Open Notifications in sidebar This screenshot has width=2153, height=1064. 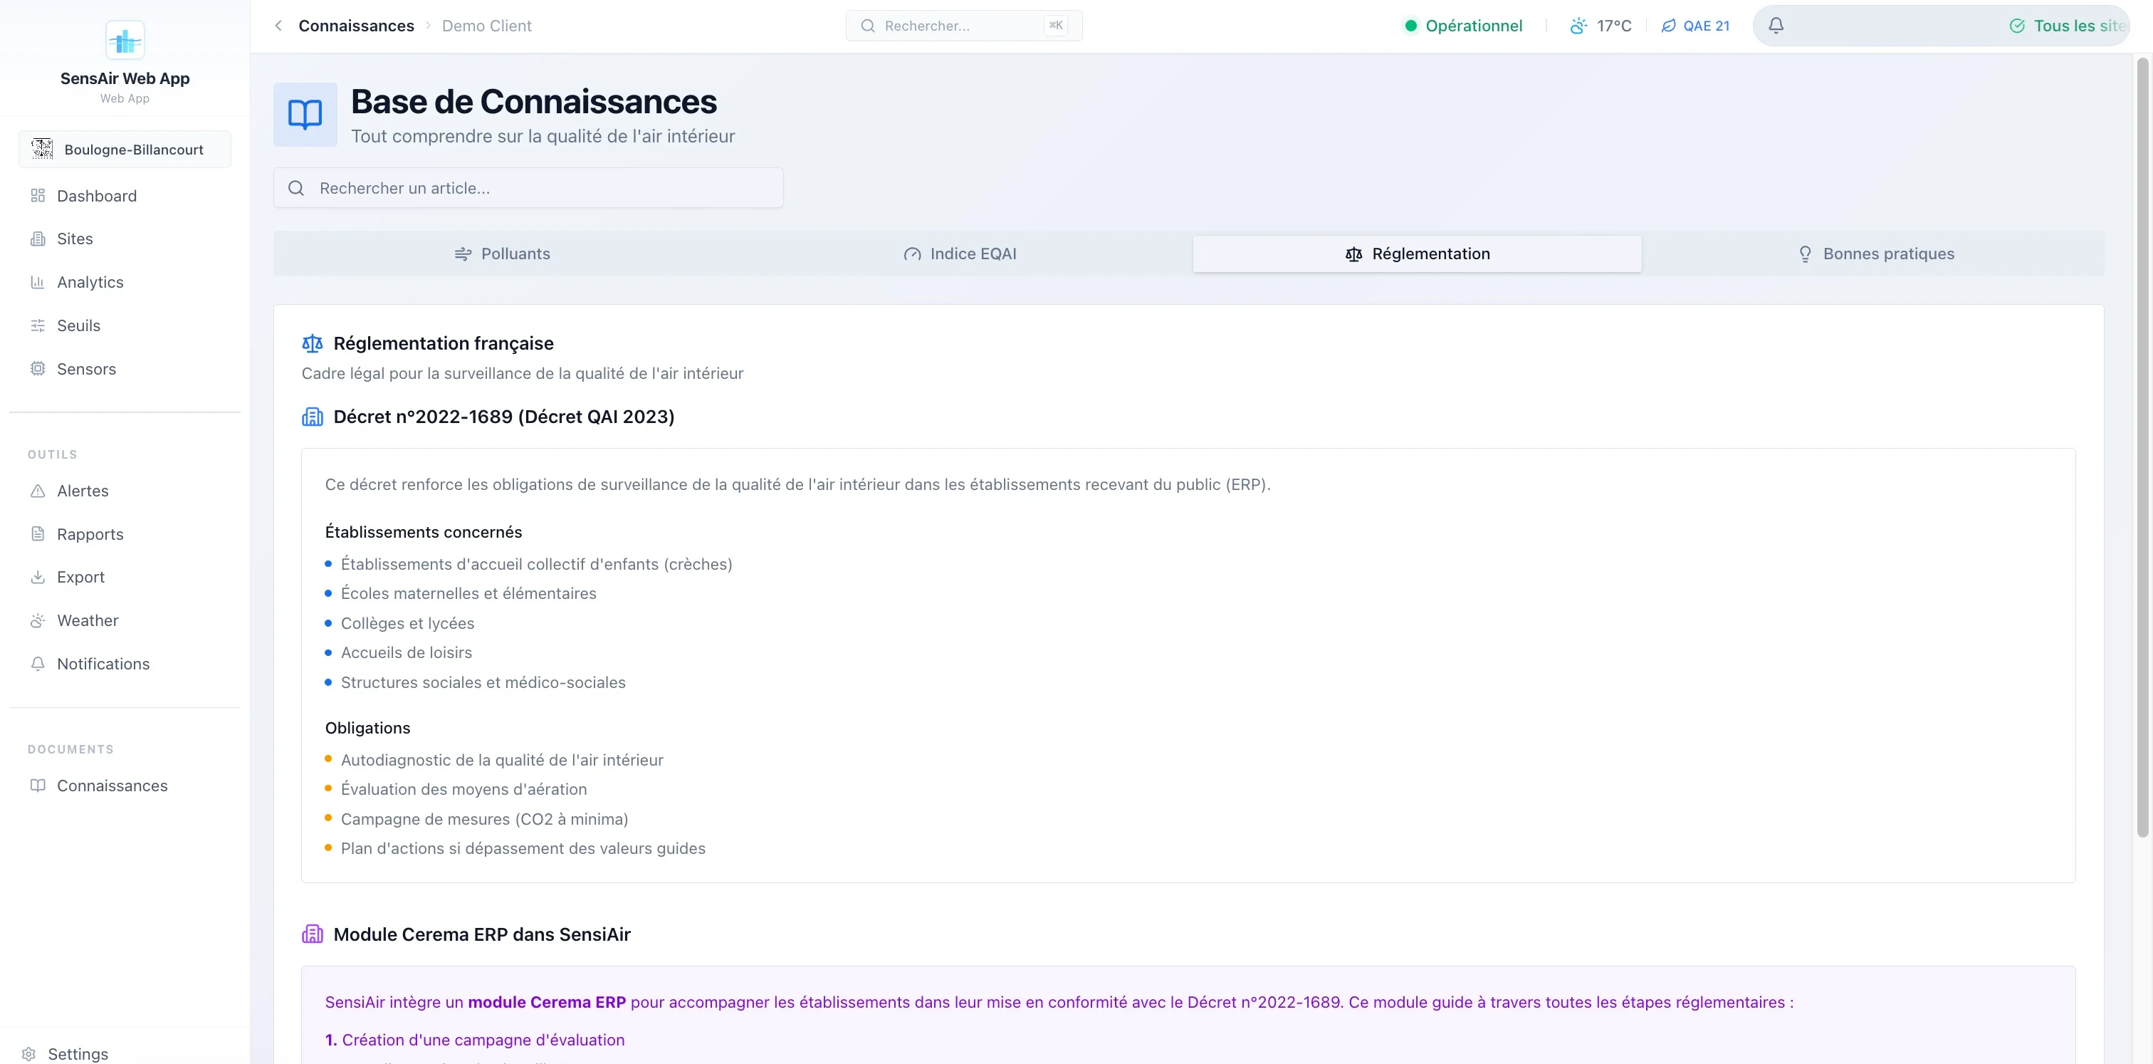125,664
